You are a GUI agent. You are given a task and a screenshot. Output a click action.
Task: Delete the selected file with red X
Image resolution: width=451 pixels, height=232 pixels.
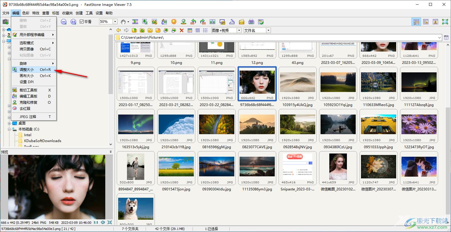click(182, 30)
